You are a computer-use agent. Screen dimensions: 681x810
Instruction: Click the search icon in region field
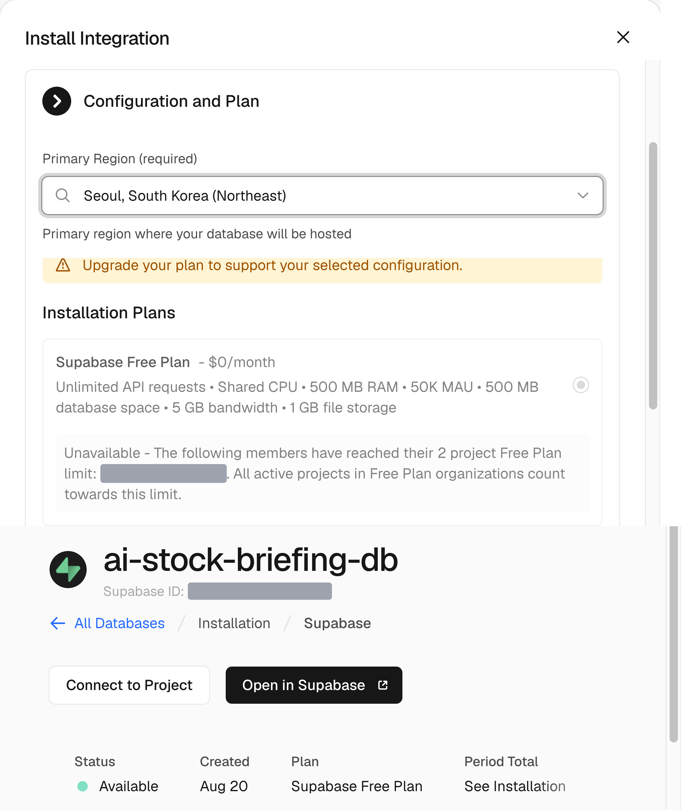62,195
